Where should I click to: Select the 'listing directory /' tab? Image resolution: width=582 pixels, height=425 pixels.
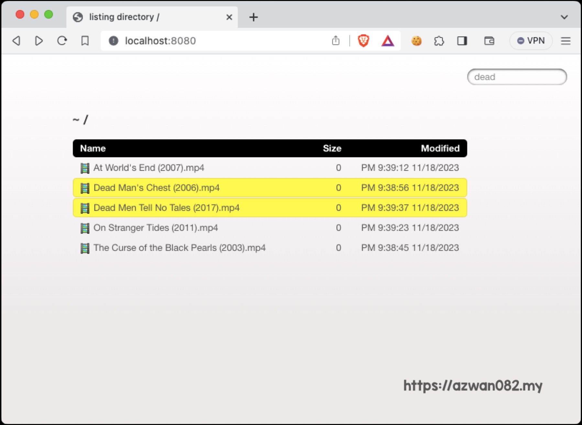point(152,17)
